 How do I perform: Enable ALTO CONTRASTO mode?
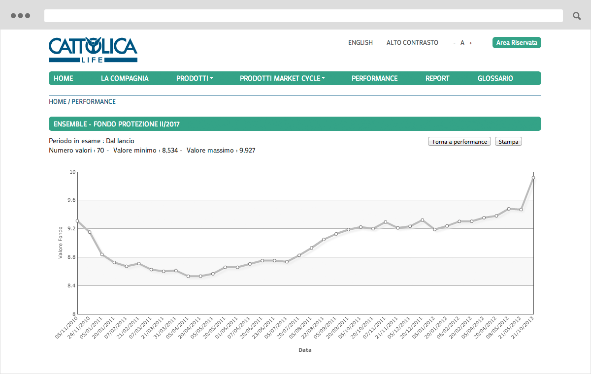pos(412,43)
